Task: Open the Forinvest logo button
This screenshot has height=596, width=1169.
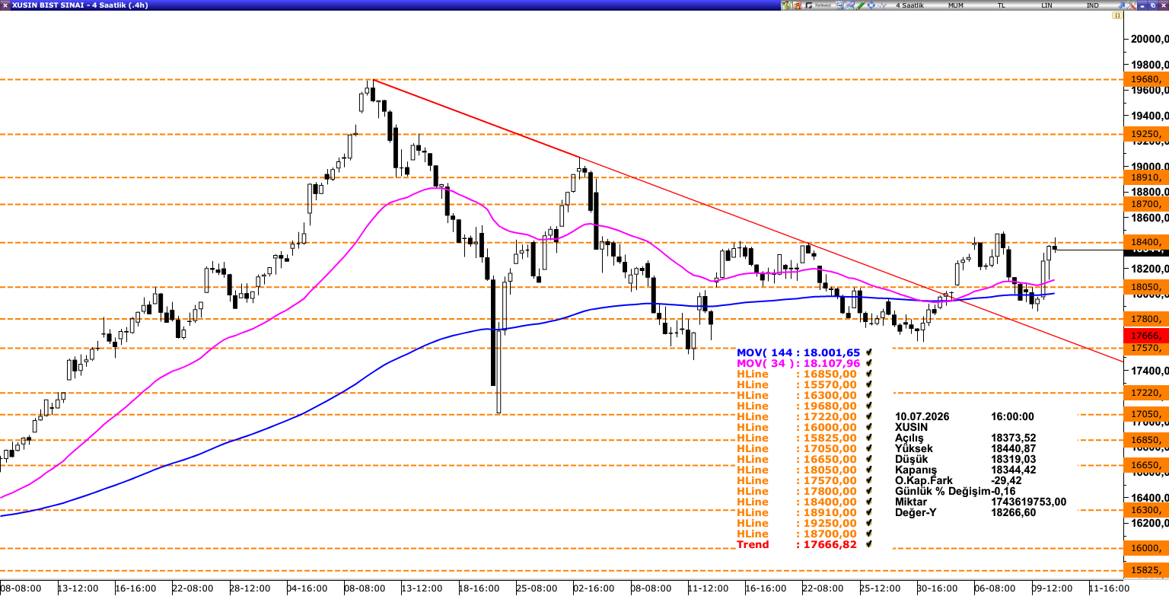Action: 818,5
